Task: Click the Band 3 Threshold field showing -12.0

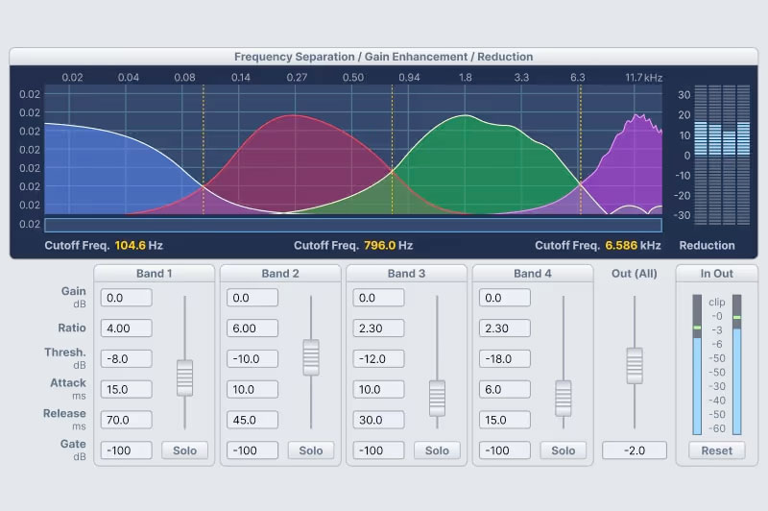Action: [378, 358]
